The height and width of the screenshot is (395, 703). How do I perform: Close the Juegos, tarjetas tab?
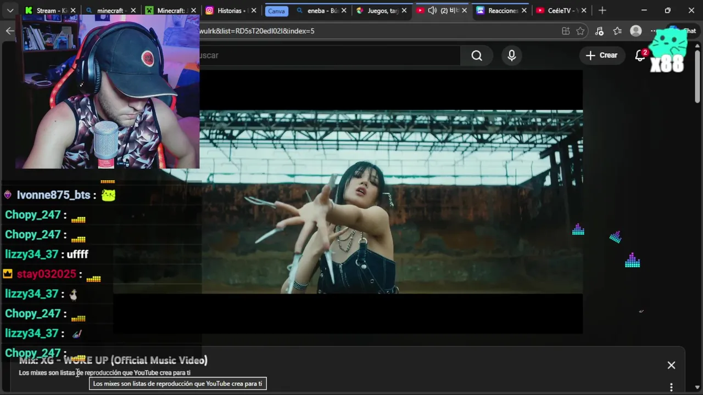tap(404, 10)
